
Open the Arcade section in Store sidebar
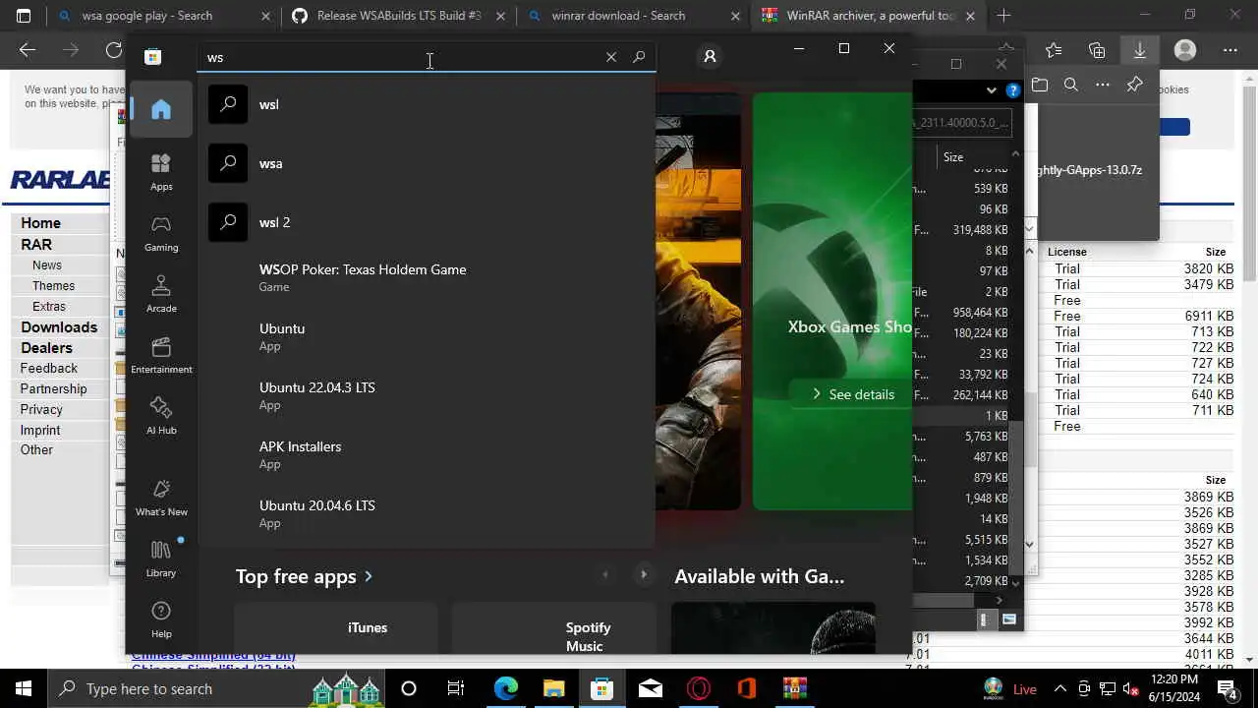(161, 294)
